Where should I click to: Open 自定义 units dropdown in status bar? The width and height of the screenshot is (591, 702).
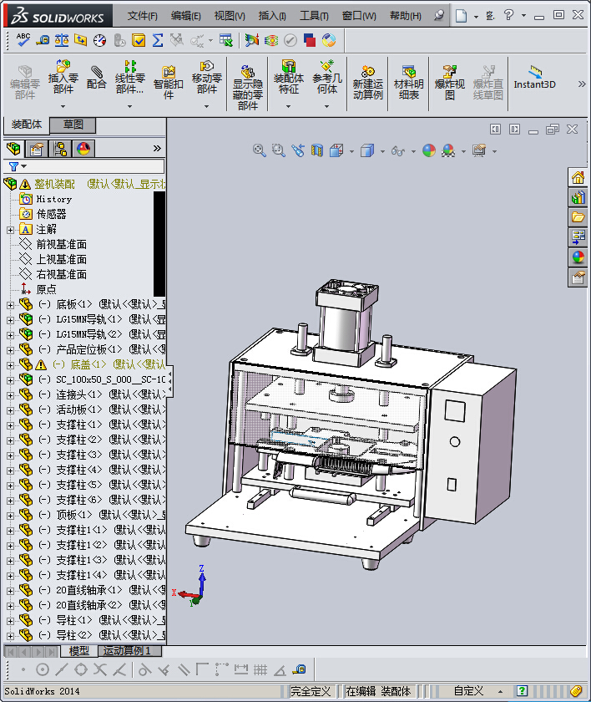pos(500,691)
